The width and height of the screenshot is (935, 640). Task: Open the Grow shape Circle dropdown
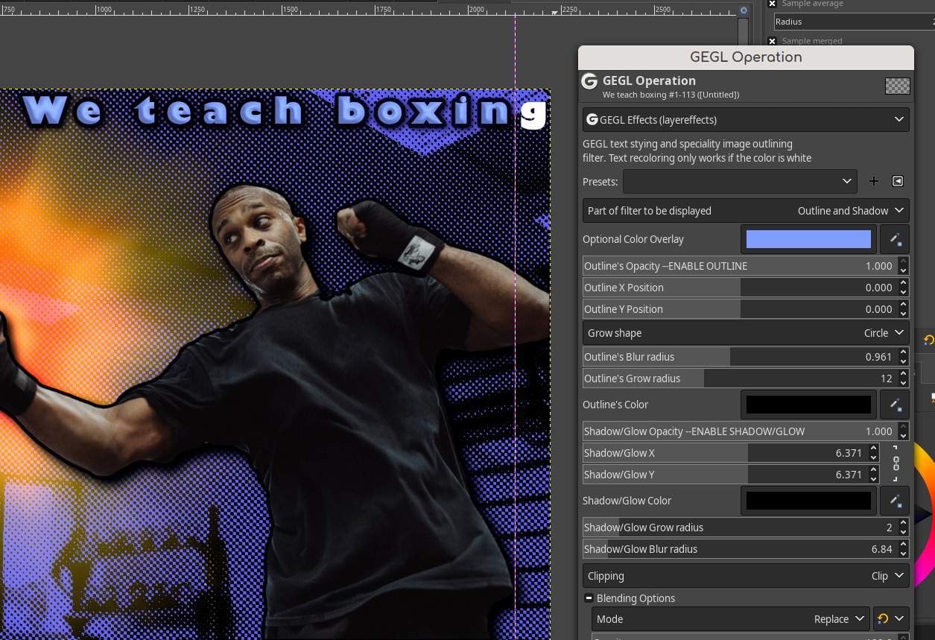pyautogui.click(x=746, y=333)
